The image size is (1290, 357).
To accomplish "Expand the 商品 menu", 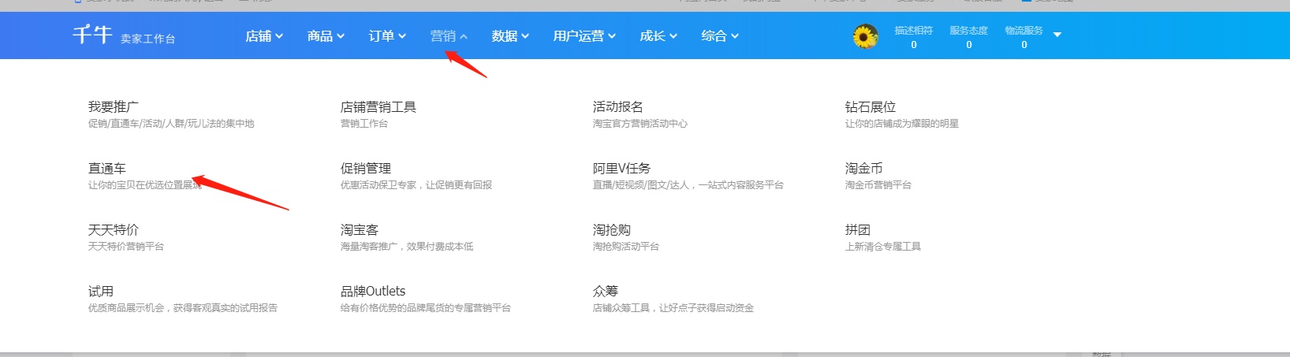I will pyautogui.click(x=326, y=36).
